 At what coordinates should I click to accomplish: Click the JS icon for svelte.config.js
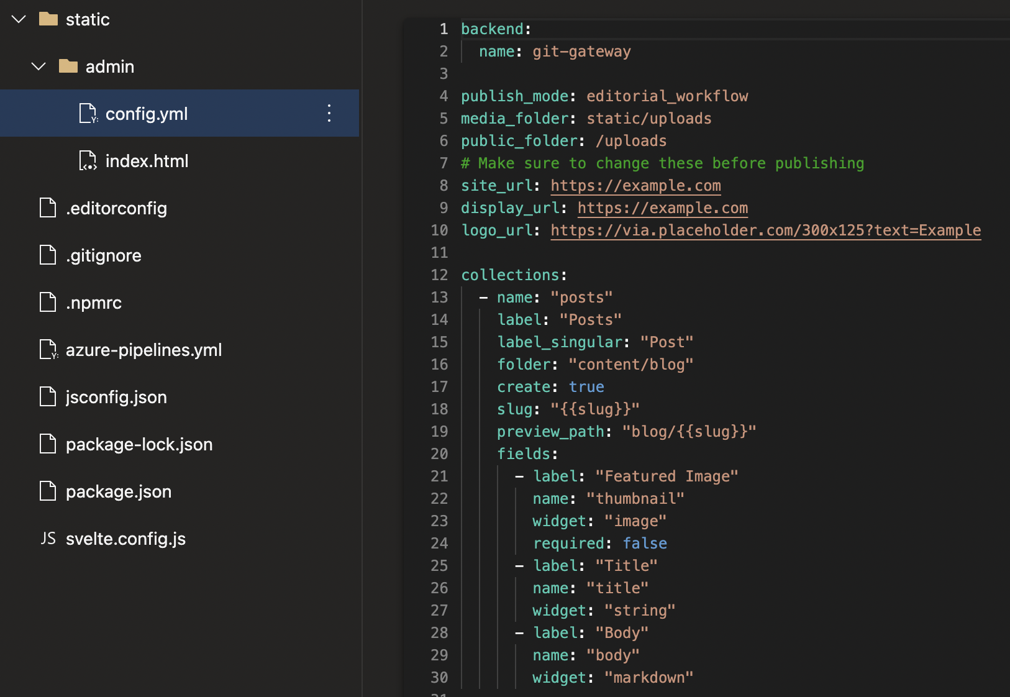pyautogui.click(x=48, y=539)
